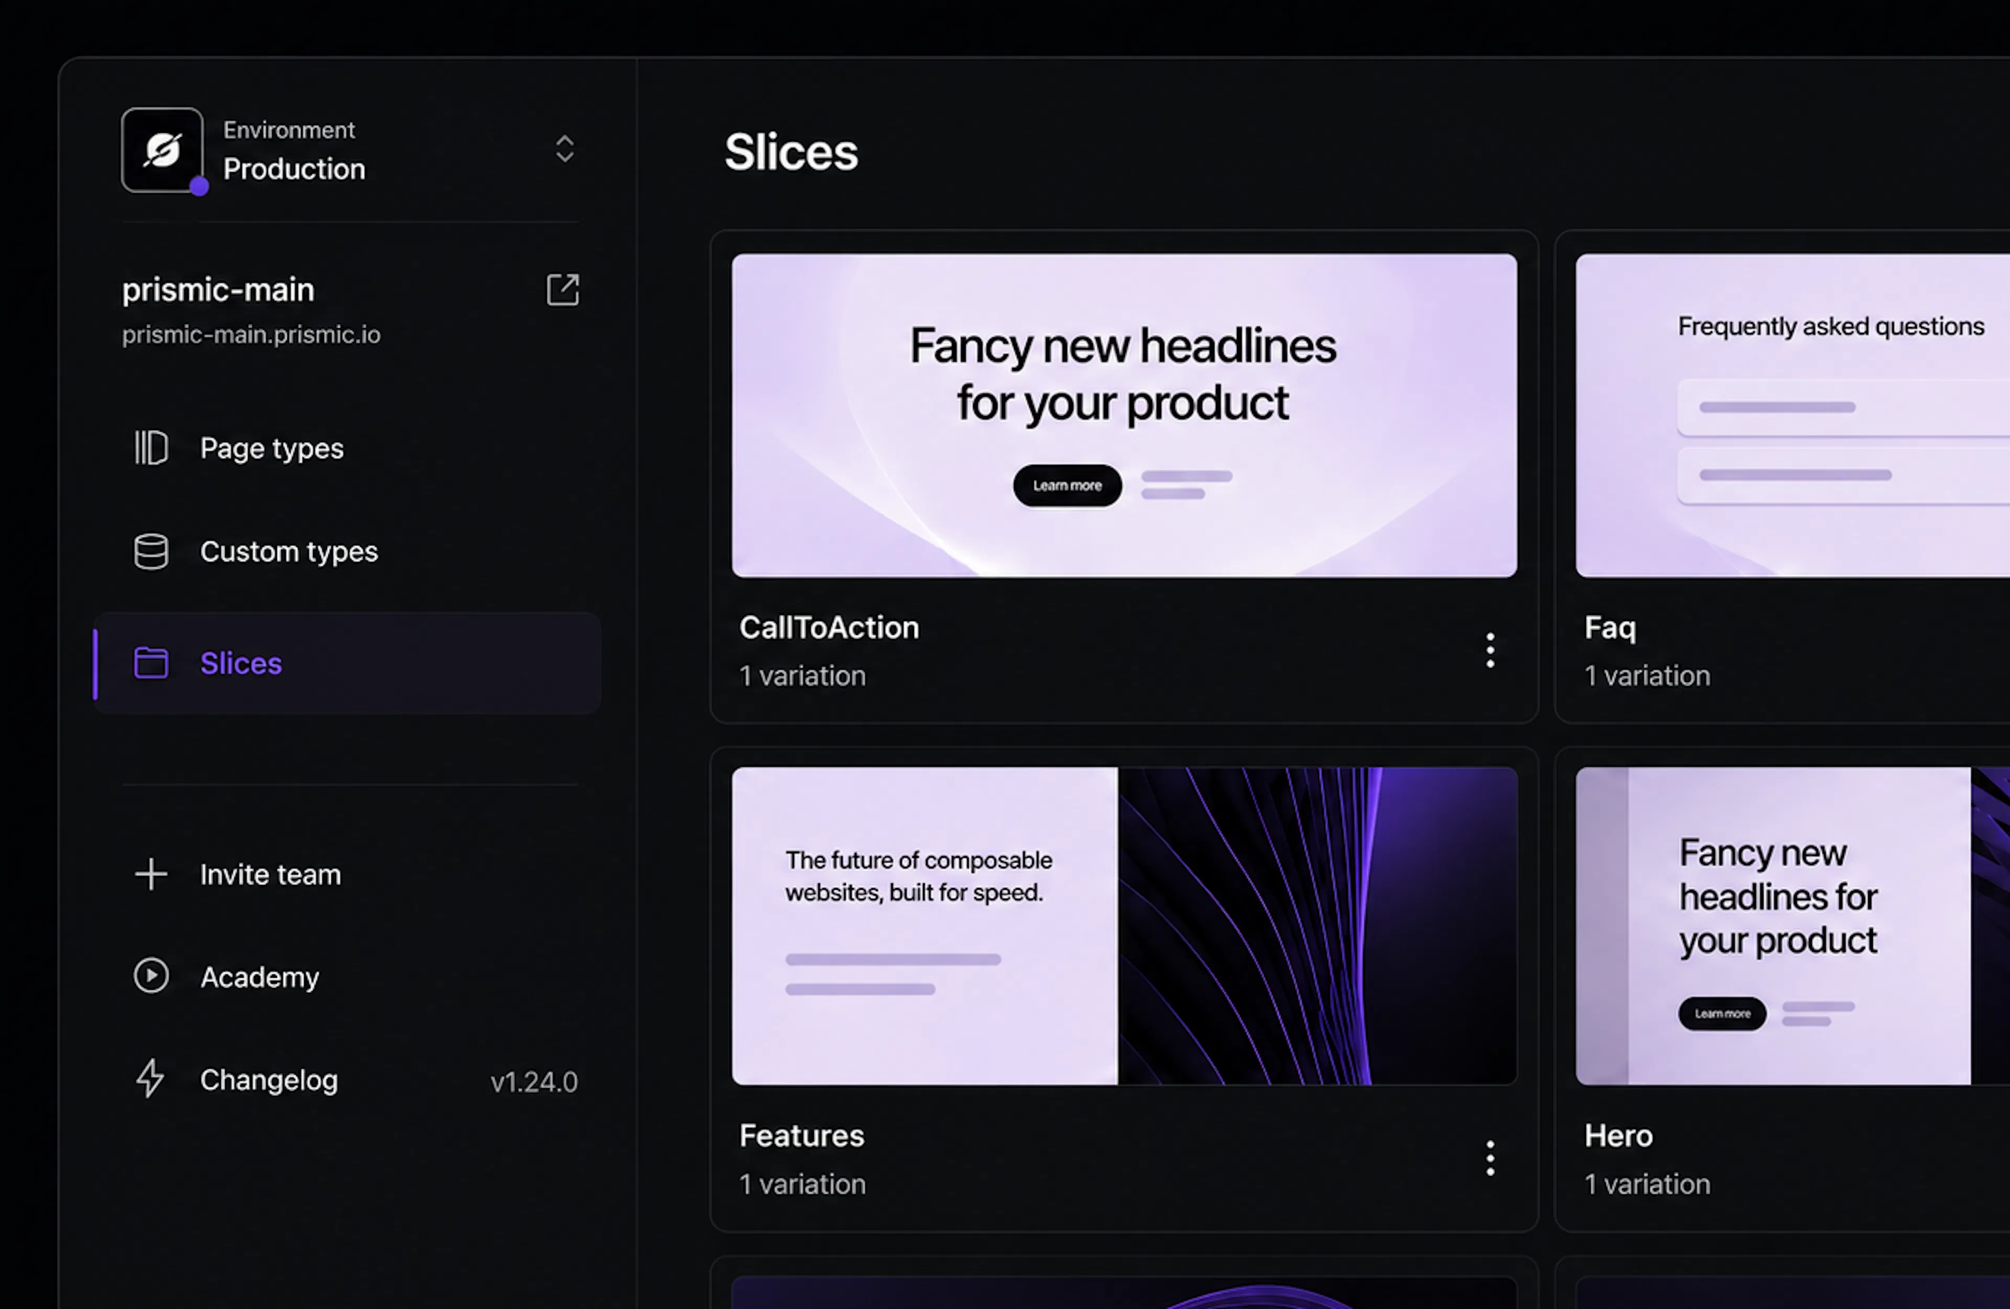
Task: Open prismic-main repository external link icon
Action: [563, 289]
